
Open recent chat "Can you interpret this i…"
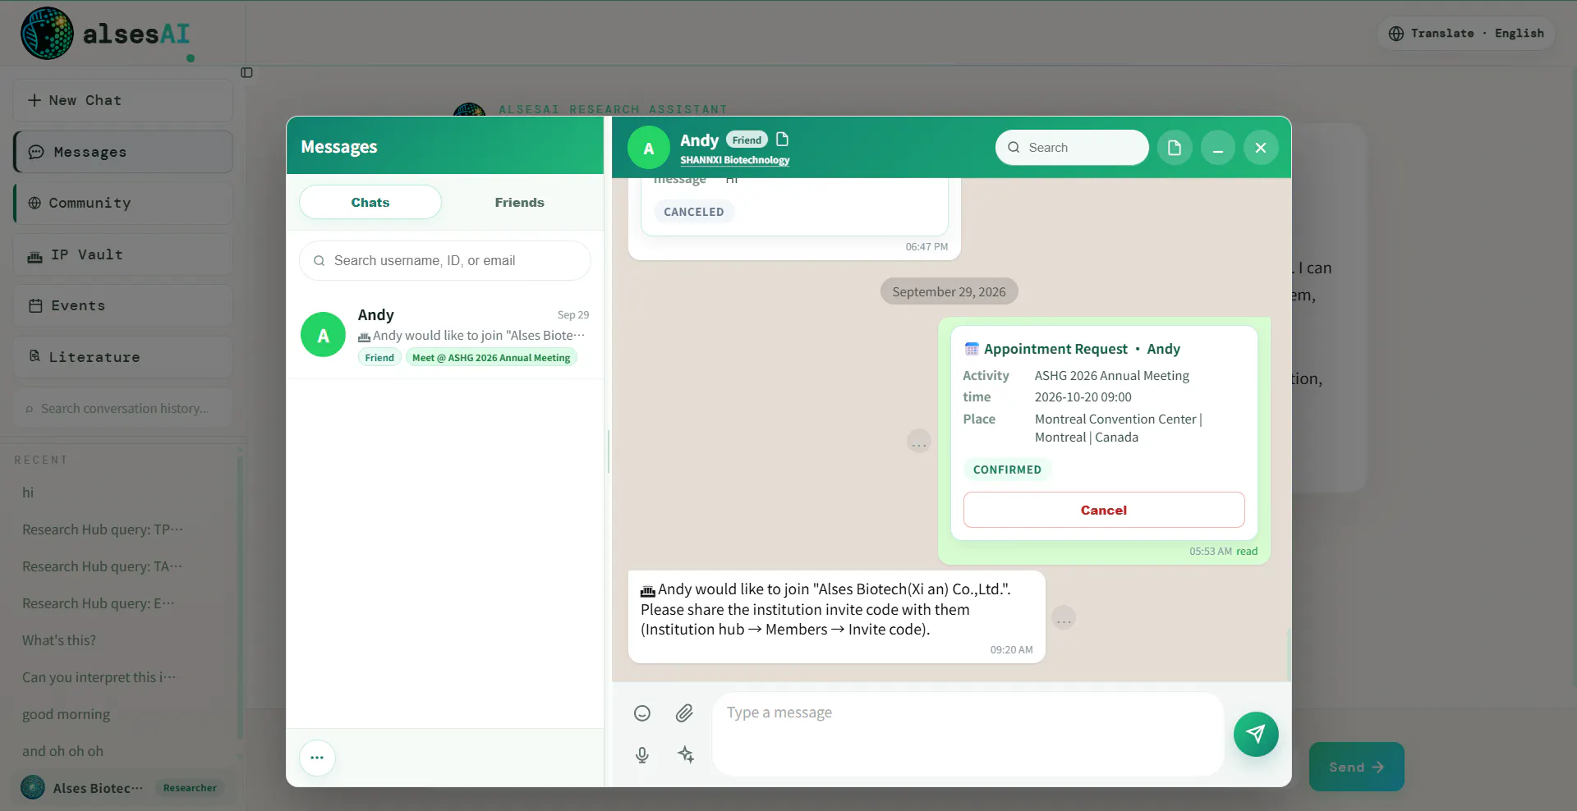coord(99,677)
